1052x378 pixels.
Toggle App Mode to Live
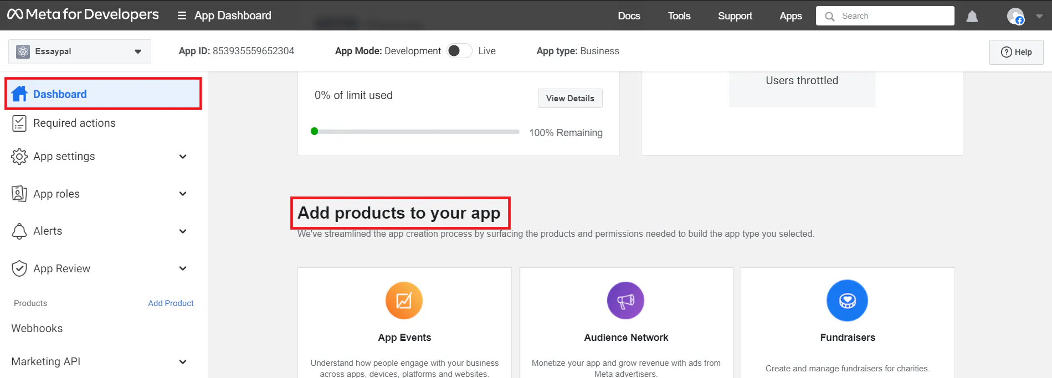[x=459, y=51]
